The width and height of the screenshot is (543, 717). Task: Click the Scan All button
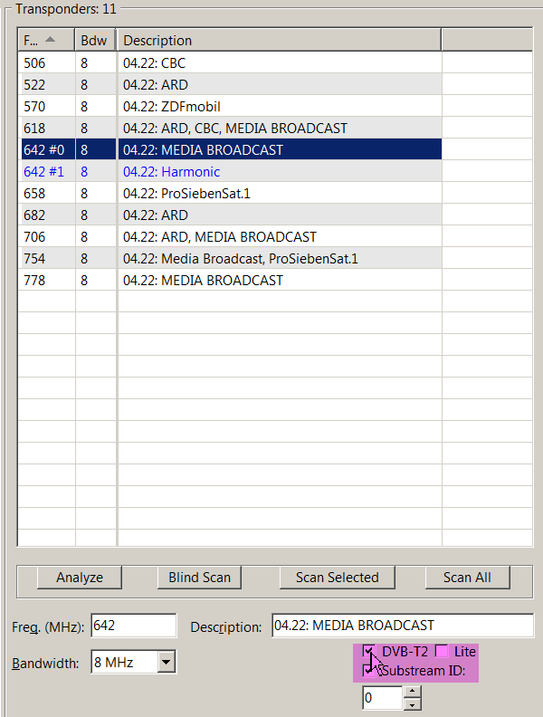(x=467, y=578)
